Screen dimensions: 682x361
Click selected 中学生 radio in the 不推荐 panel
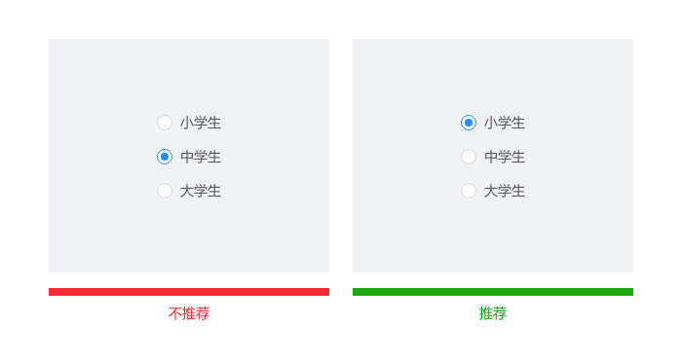pos(165,157)
